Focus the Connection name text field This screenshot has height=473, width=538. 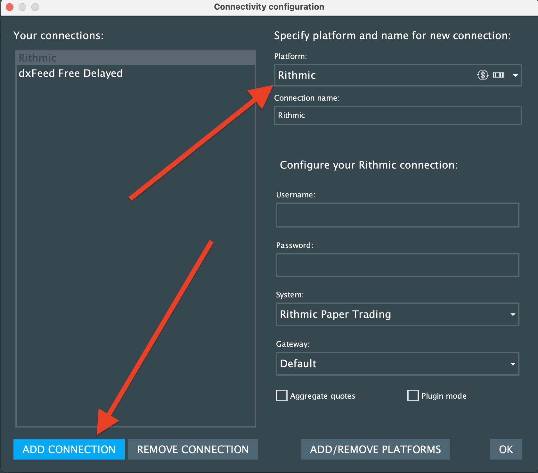(x=398, y=115)
